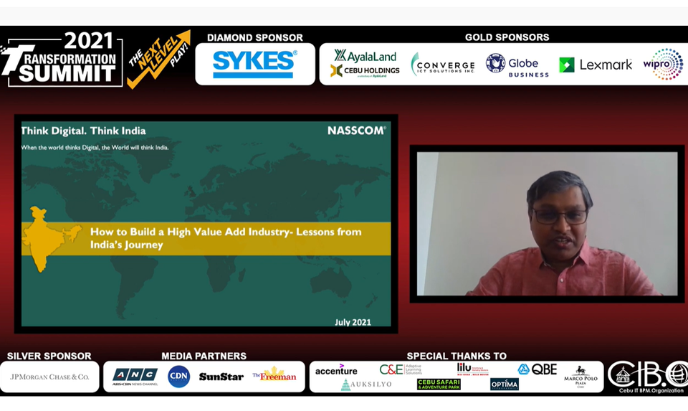Viewport: 688px width, 411px height.
Task: Click the Optima logo
Action: click(505, 384)
